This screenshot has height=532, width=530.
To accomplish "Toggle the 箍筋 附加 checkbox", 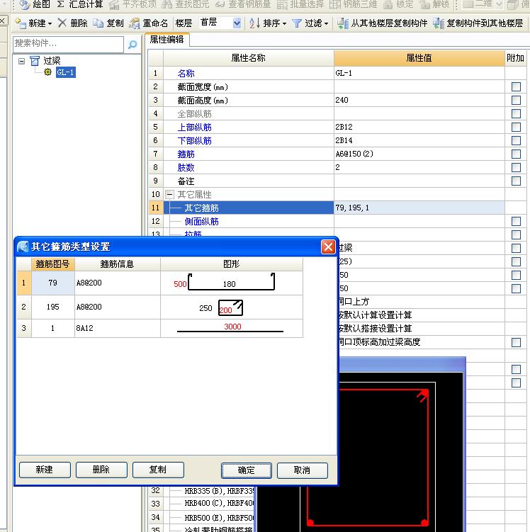I will pyautogui.click(x=516, y=154).
